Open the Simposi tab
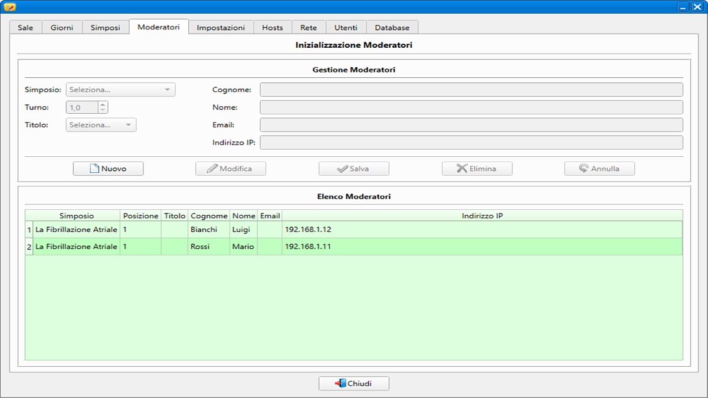 [106, 28]
